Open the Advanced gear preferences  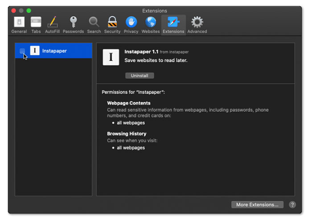point(197,24)
